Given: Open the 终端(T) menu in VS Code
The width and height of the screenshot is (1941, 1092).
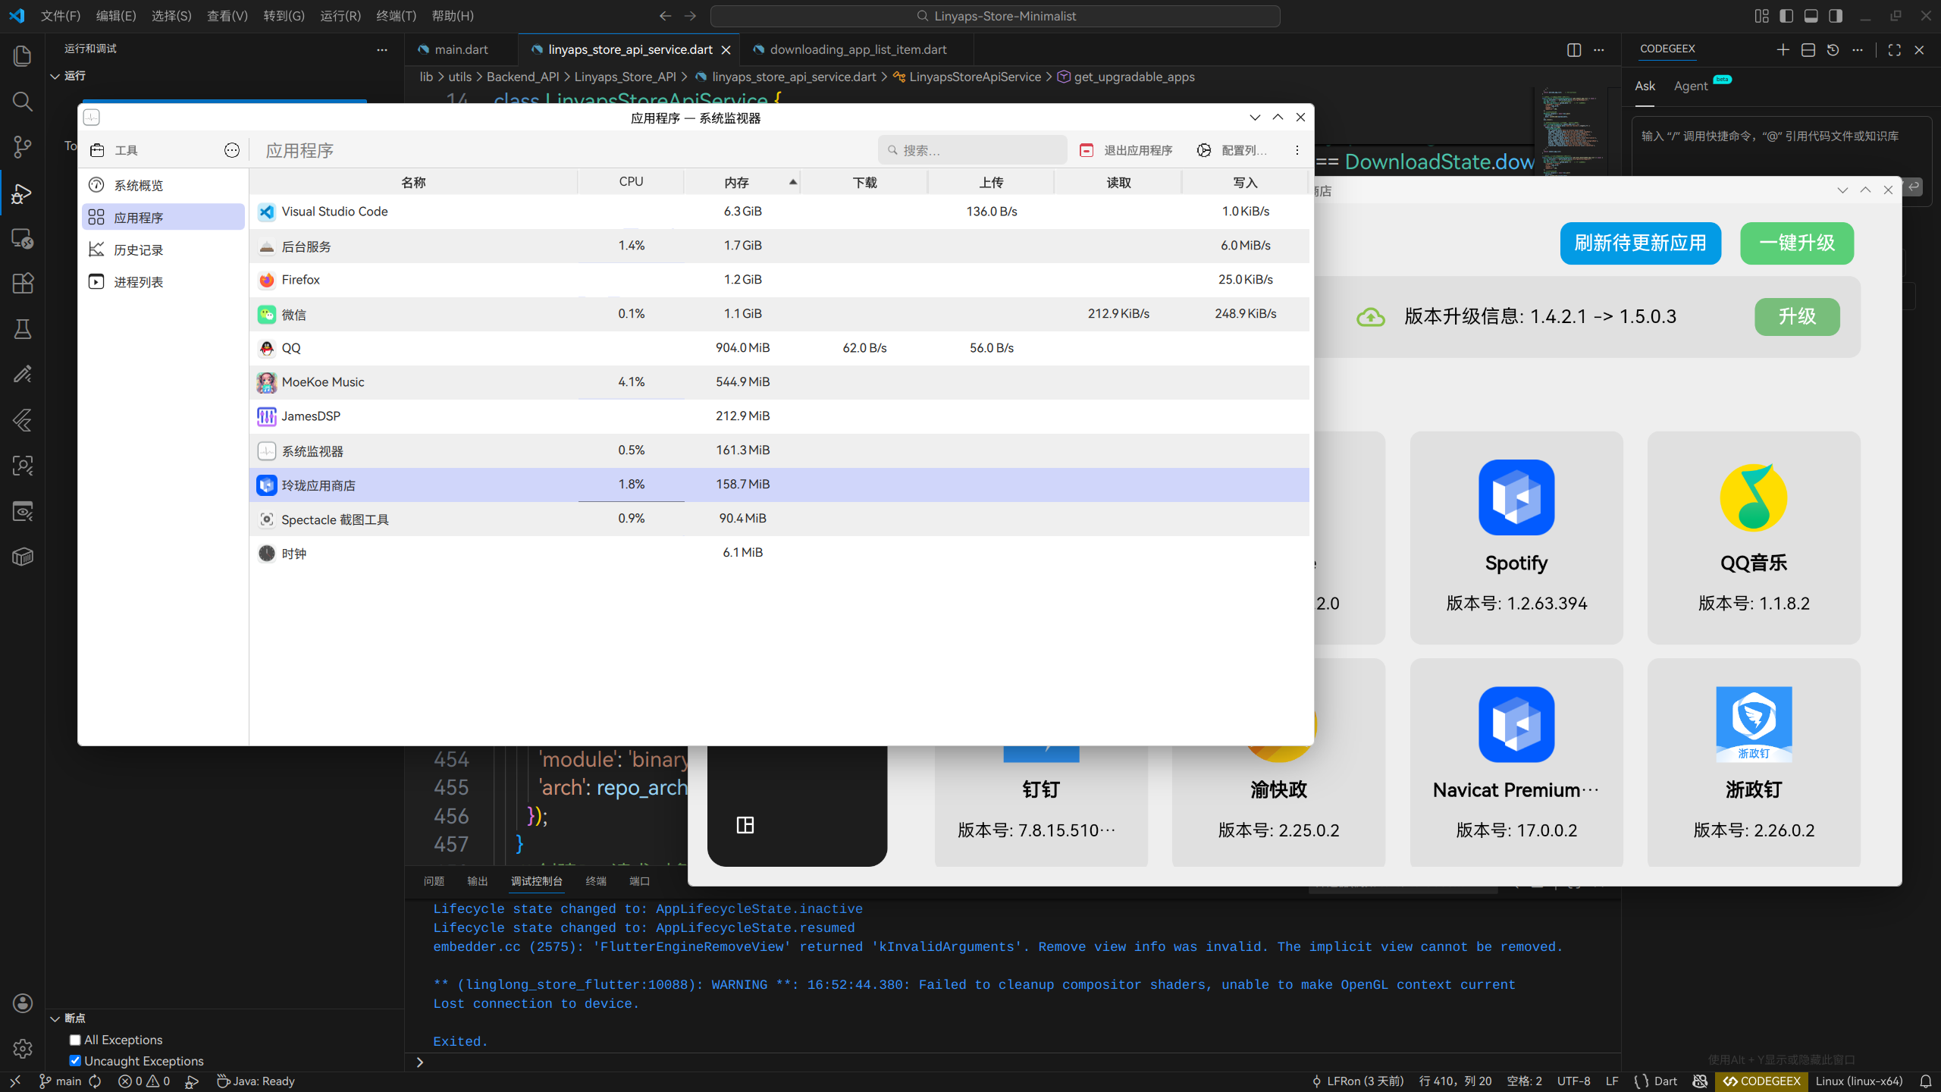Looking at the screenshot, I should 397,16.
